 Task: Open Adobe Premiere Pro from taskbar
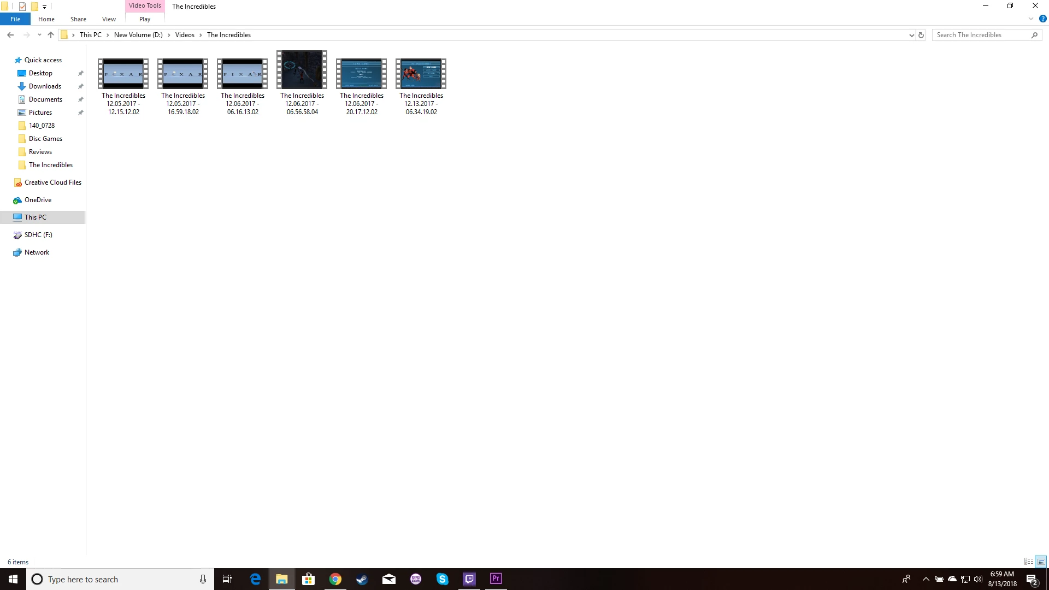coord(496,579)
